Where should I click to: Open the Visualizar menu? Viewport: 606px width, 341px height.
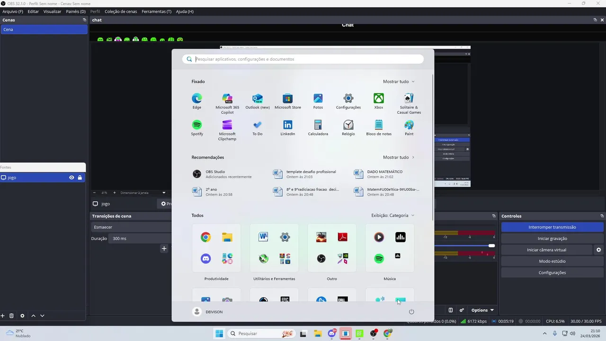52,11
